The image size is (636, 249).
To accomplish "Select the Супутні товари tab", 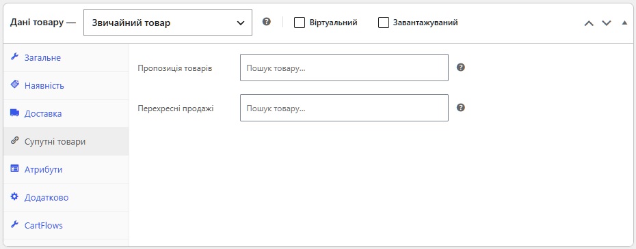I will 66,141.
